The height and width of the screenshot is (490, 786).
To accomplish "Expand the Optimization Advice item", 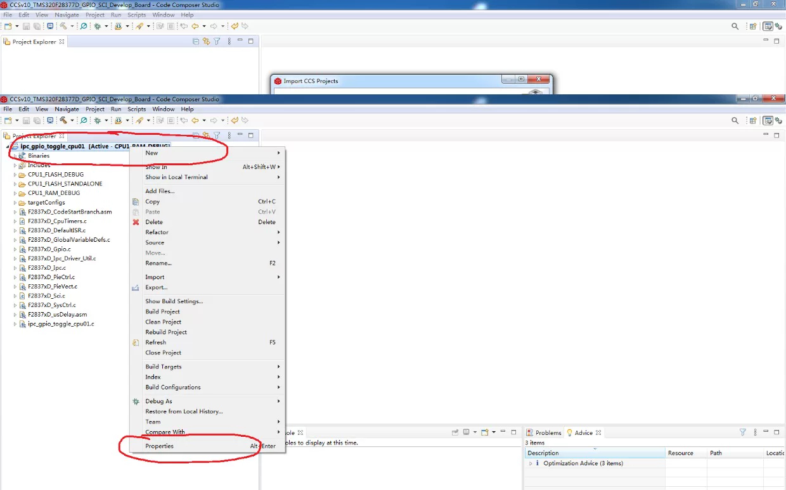I will click(531, 463).
